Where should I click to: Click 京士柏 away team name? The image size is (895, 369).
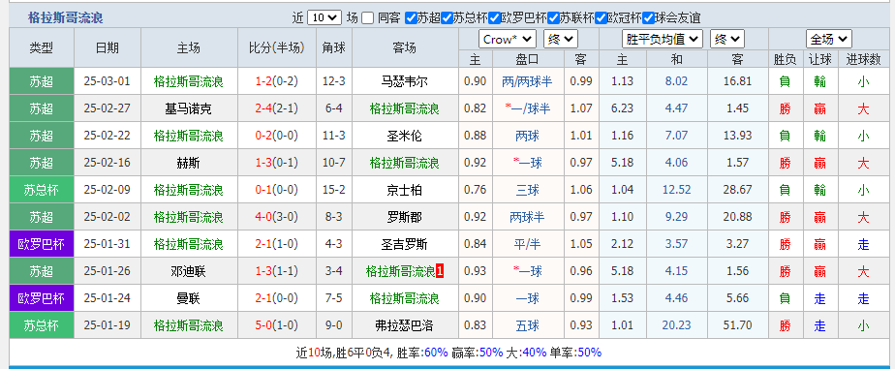coord(404,190)
